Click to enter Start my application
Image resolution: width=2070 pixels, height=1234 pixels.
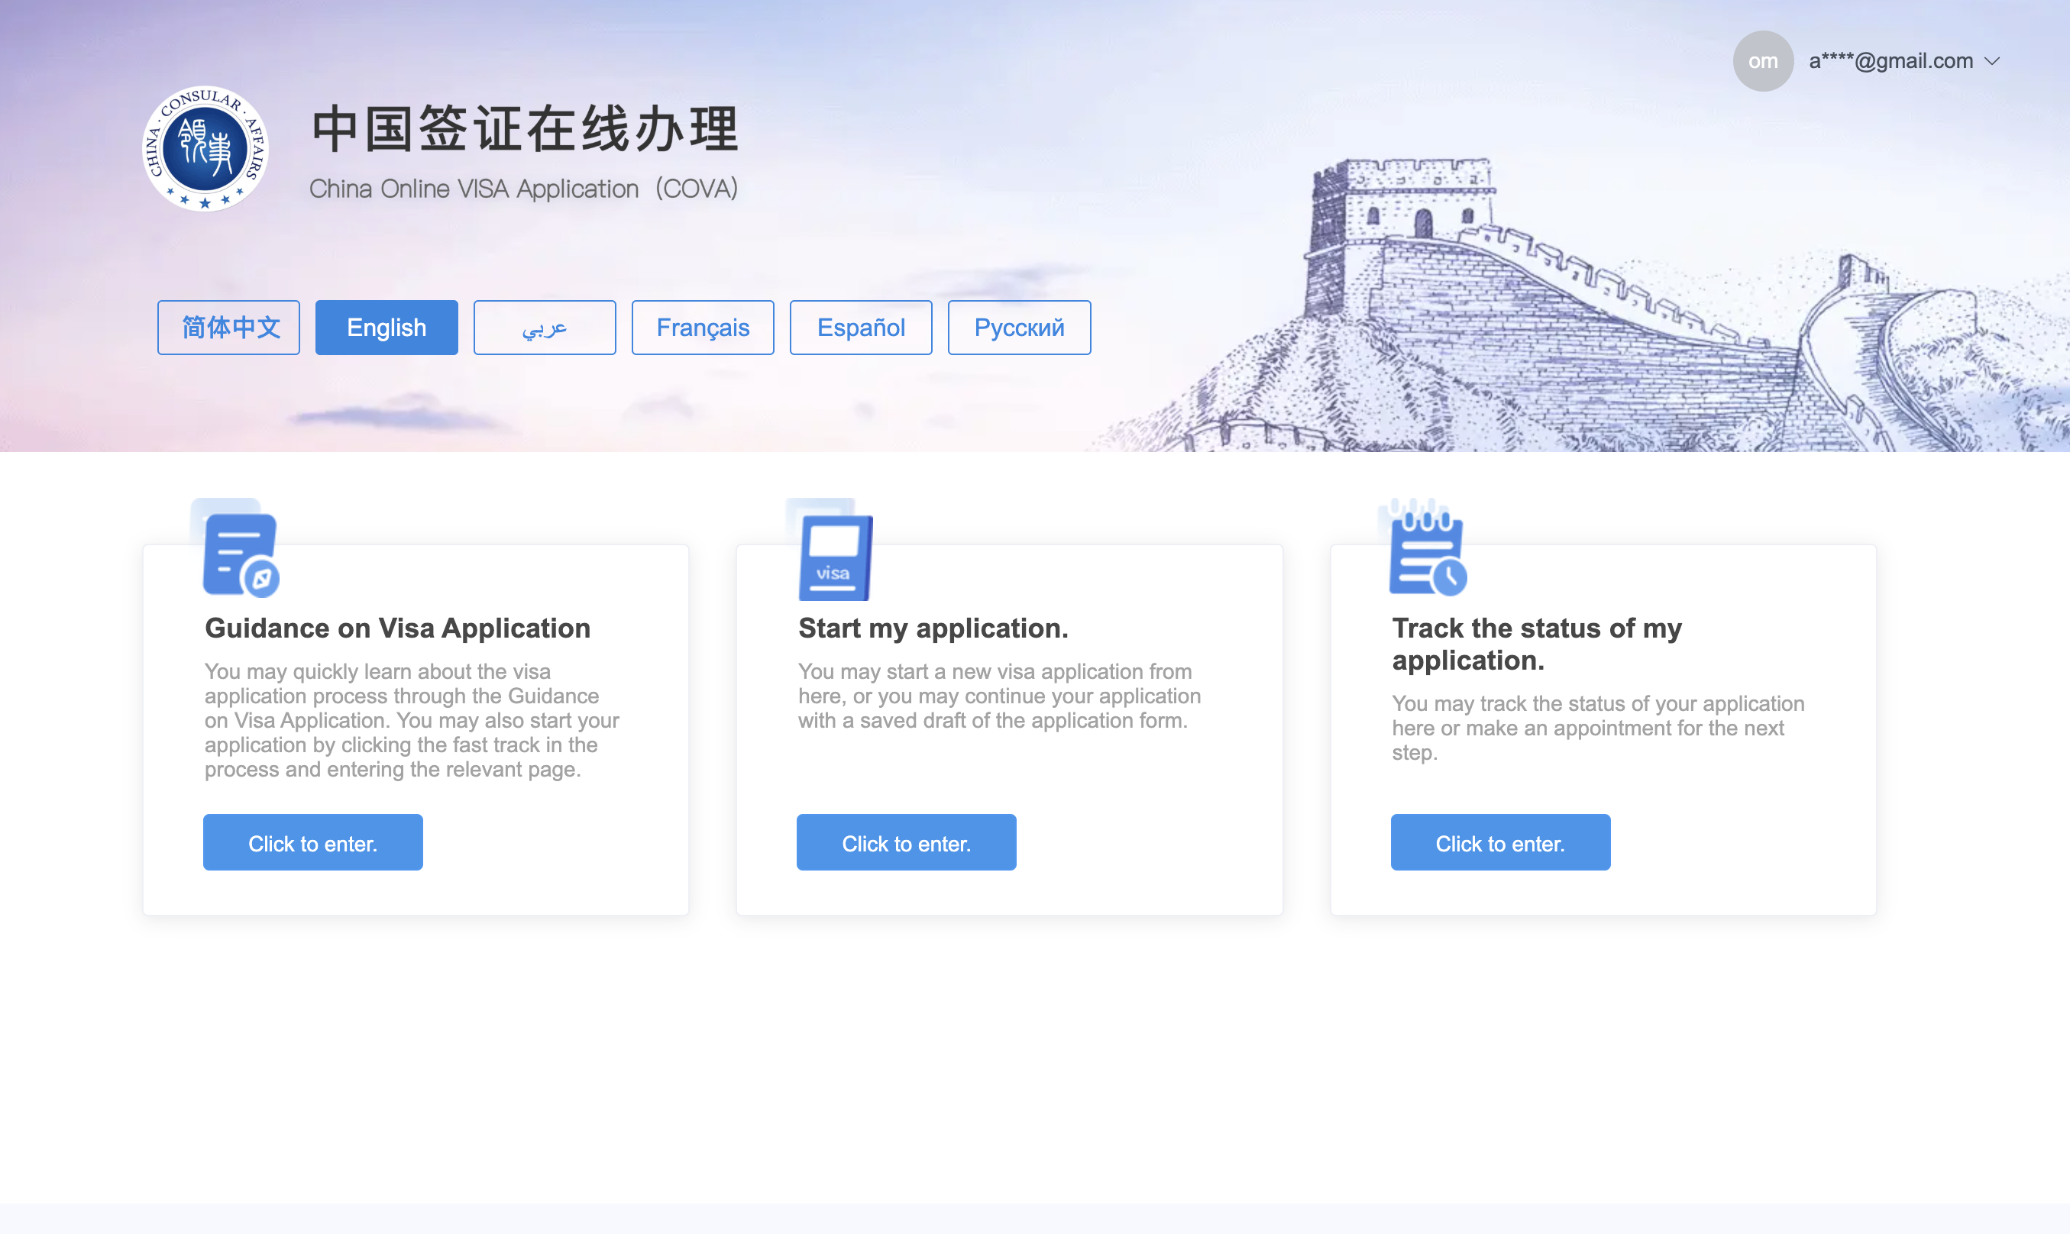[907, 842]
